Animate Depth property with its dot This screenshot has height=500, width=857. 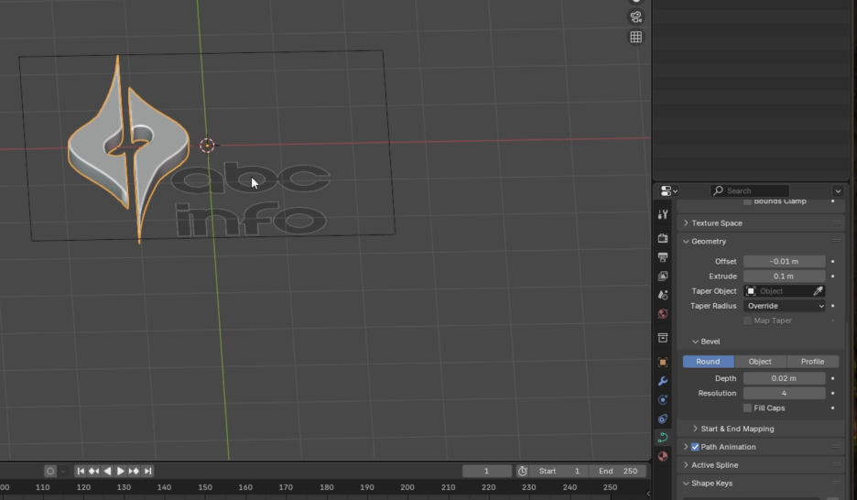click(833, 379)
